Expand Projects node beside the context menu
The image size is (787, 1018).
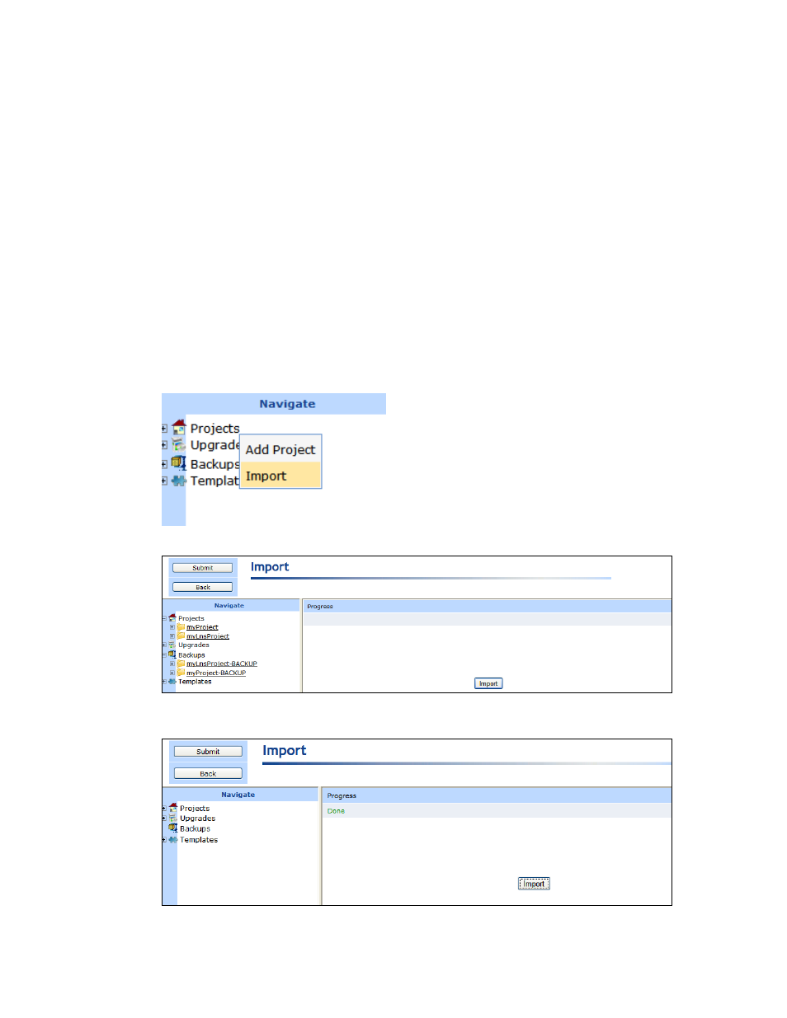click(x=164, y=429)
